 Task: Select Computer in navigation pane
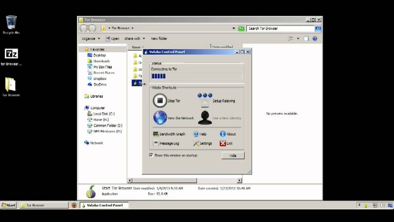[x=95, y=108]
